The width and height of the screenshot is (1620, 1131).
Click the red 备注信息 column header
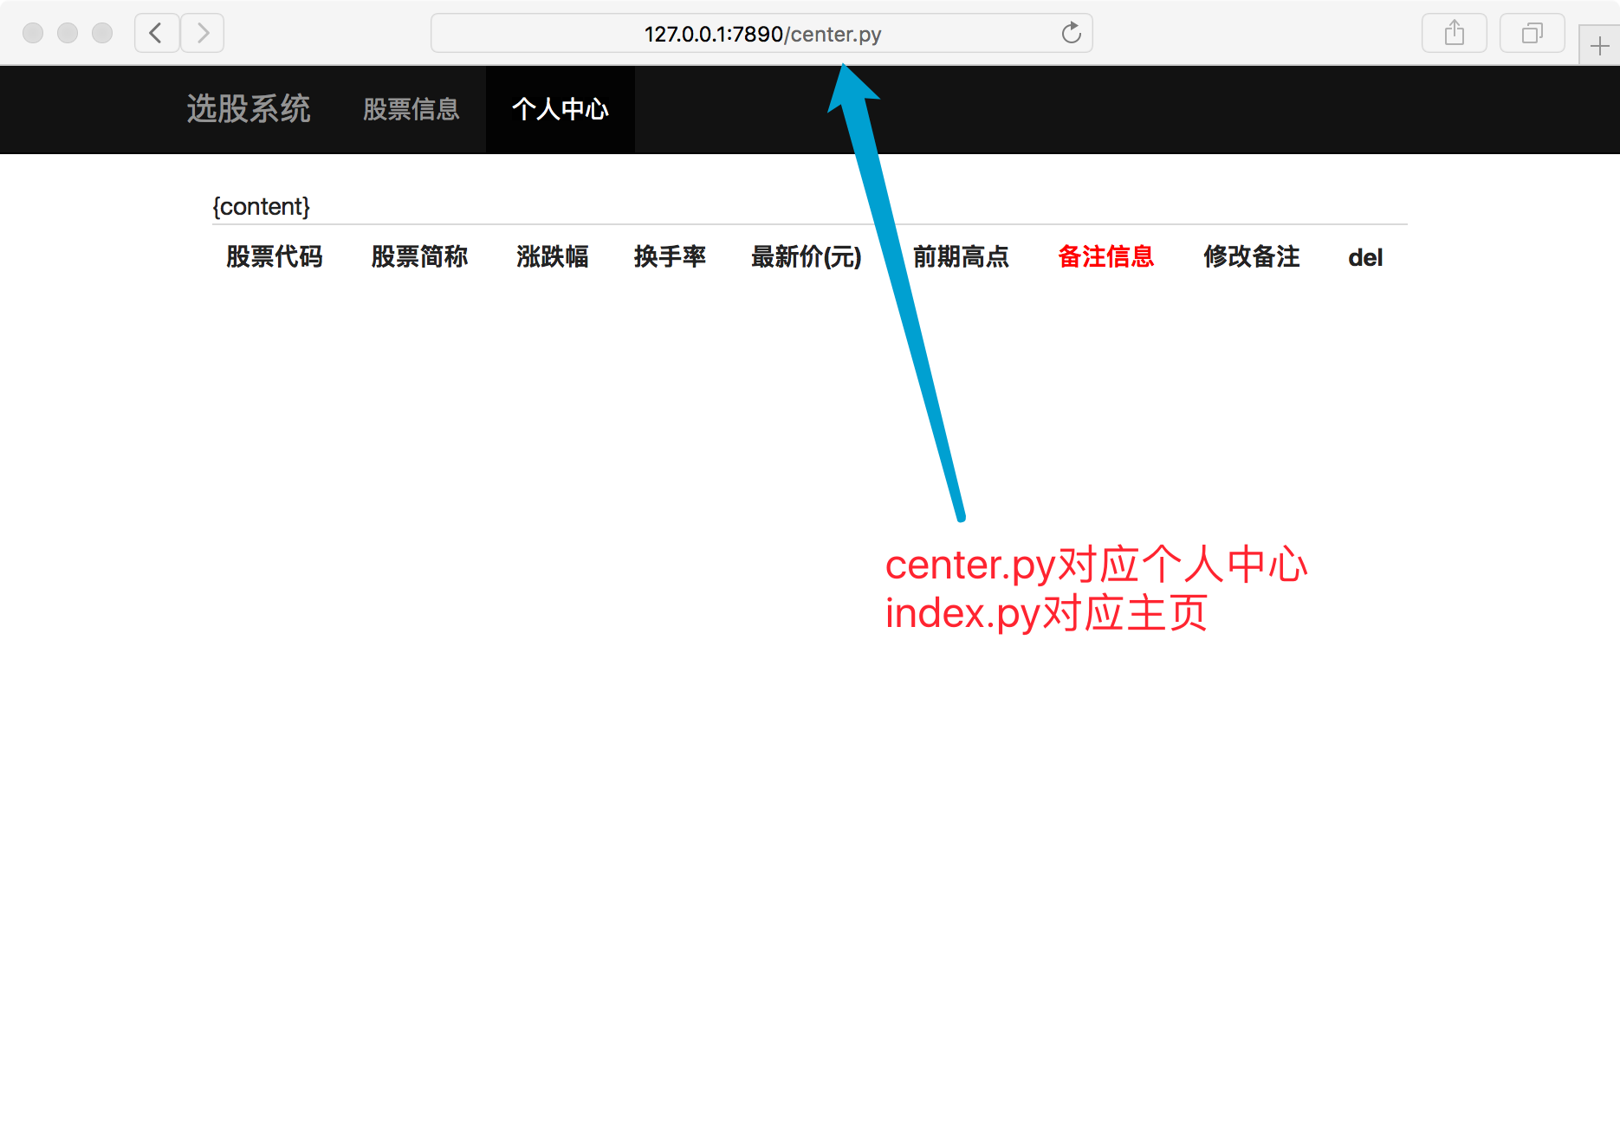[1106, 257]
